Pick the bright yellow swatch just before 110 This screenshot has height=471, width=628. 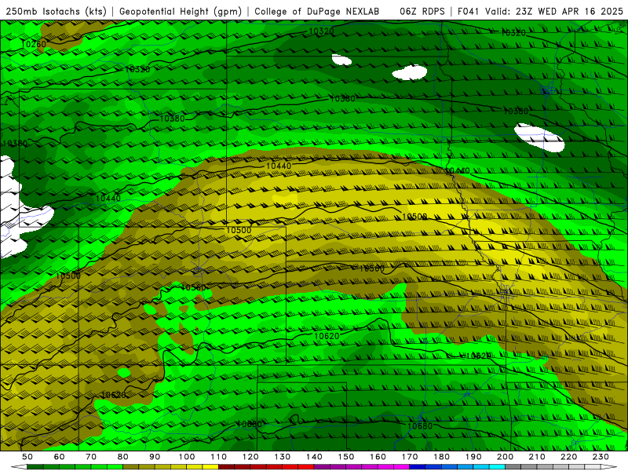point(210,467)
